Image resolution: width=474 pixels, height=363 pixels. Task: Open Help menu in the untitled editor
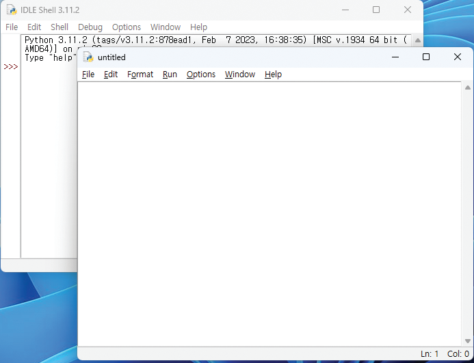pyautogui.click(x=273, y=75)
